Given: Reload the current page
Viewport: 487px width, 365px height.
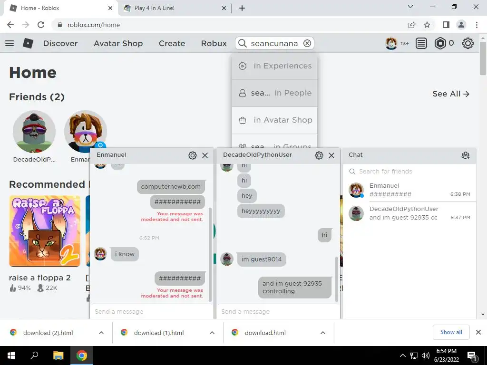Looking at the screenshot, I should [41, 25].
